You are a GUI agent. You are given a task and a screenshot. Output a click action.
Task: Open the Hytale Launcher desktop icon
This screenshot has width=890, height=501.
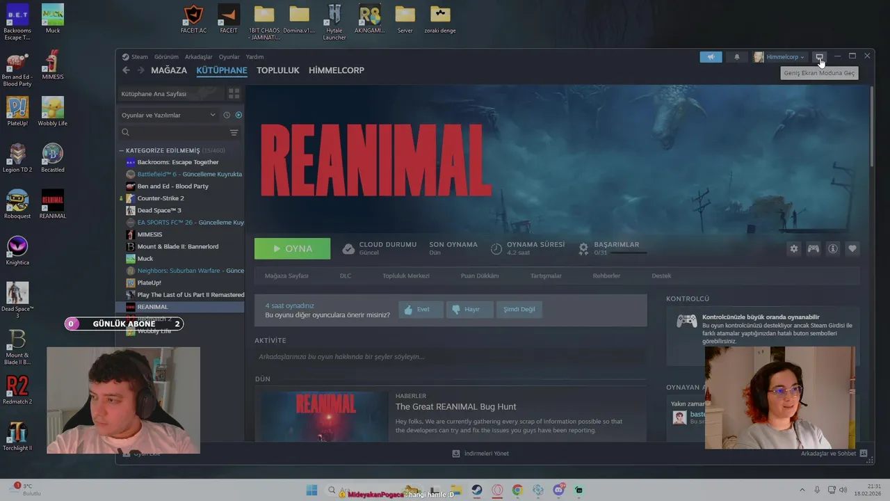point(334,22)
